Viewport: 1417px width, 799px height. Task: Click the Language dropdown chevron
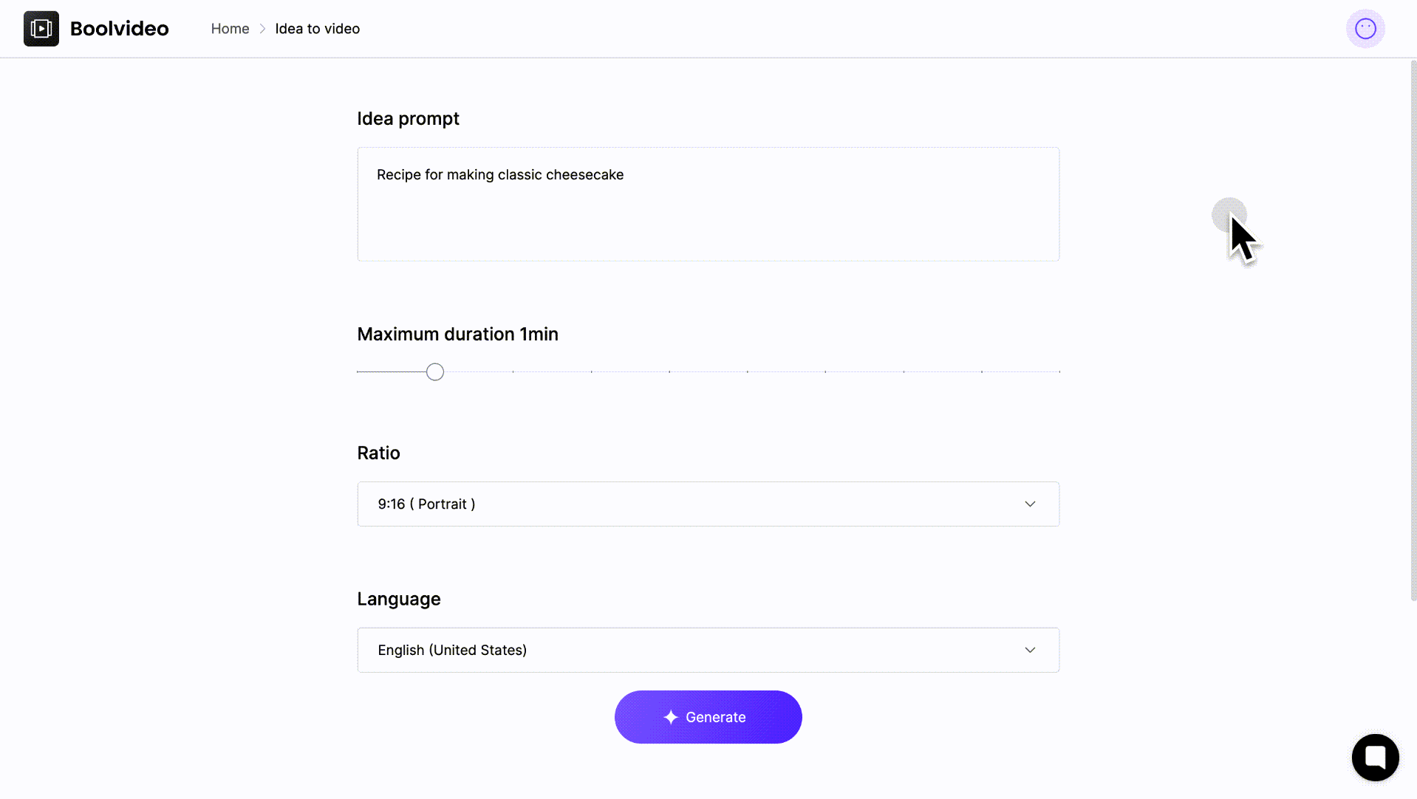coord(1030,650)
